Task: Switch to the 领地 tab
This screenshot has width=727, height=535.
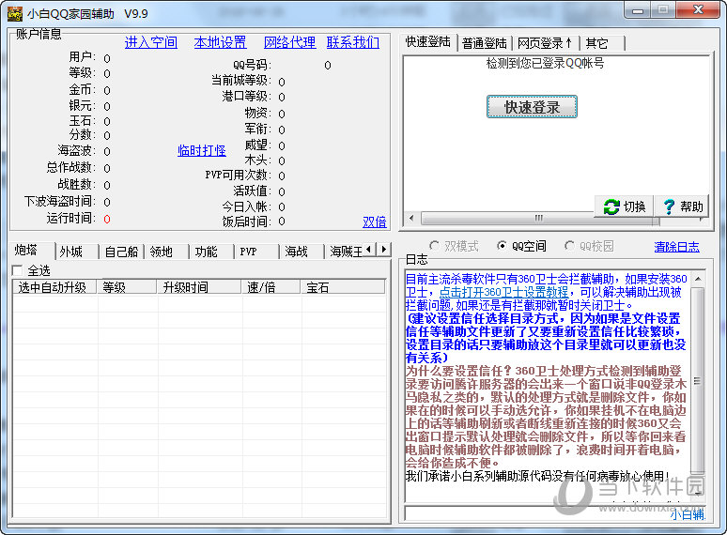Action: (166, 252)
